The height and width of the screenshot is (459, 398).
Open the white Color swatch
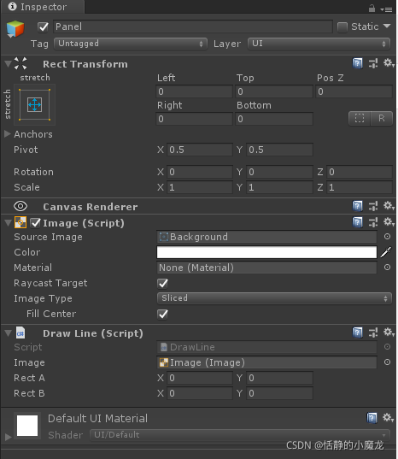(x=266, y=252)
